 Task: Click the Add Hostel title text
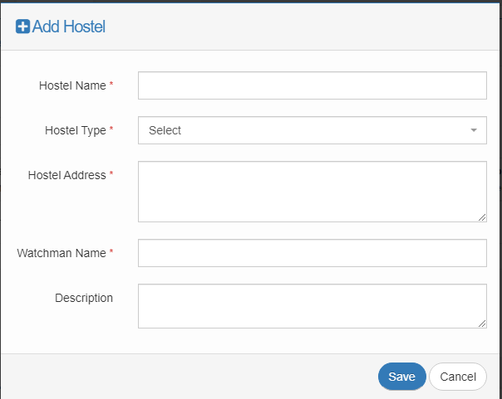[69, 27]
